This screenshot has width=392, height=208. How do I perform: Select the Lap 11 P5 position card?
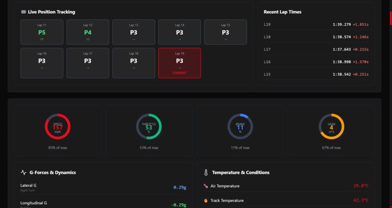(x=42, y=32)
